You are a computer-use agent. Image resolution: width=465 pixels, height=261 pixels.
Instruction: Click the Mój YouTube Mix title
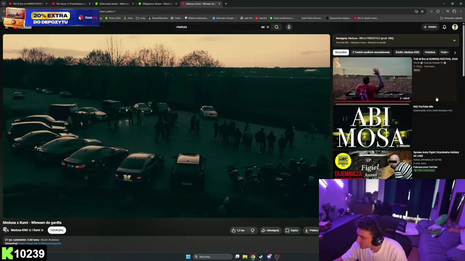423,107
